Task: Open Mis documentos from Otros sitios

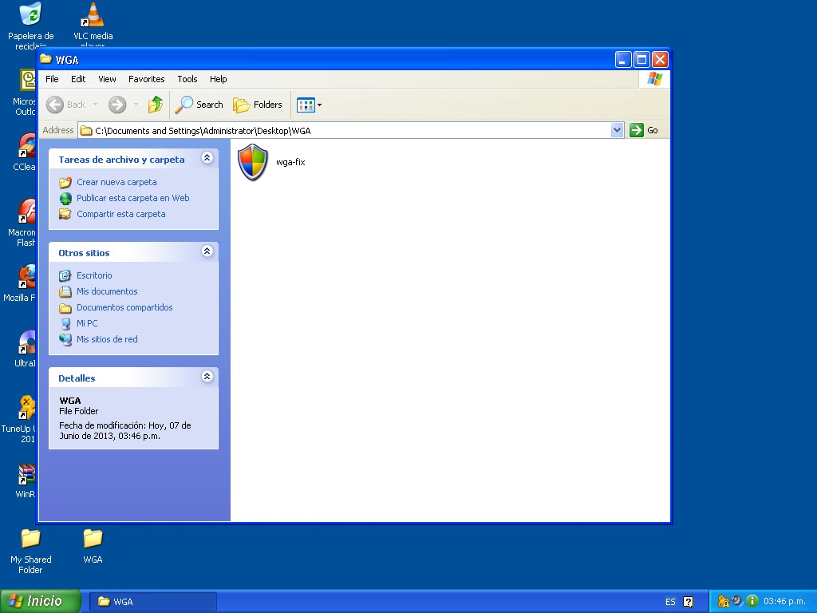Action: click(x=107, y=291)
